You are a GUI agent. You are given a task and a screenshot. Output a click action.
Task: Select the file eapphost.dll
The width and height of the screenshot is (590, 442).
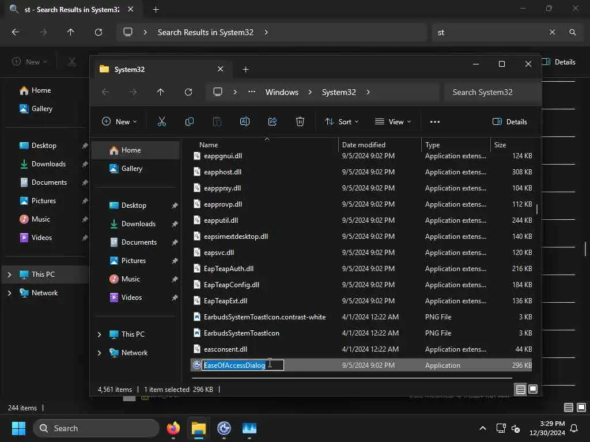click(361, 172)
